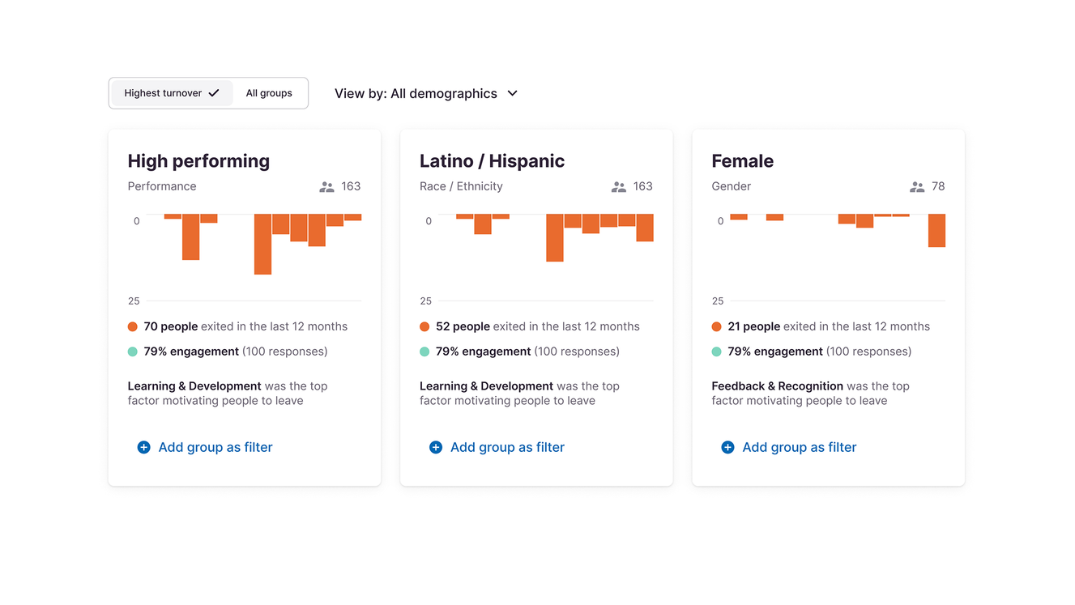The image size is (1075, 605).
Task: Click people icon on Latino / Hispanic card
Action: (x=619, y=186)
